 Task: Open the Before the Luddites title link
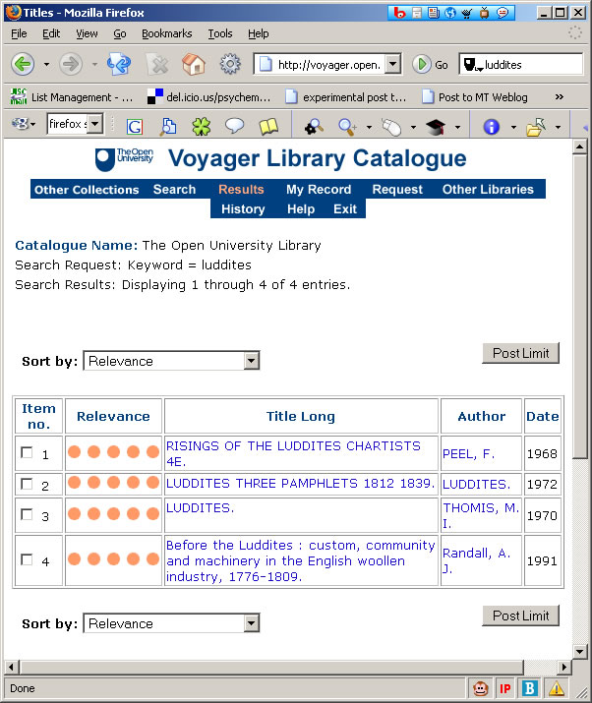(x=301, y=560)
